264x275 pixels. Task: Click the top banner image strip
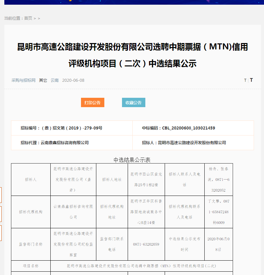point(132,2)
